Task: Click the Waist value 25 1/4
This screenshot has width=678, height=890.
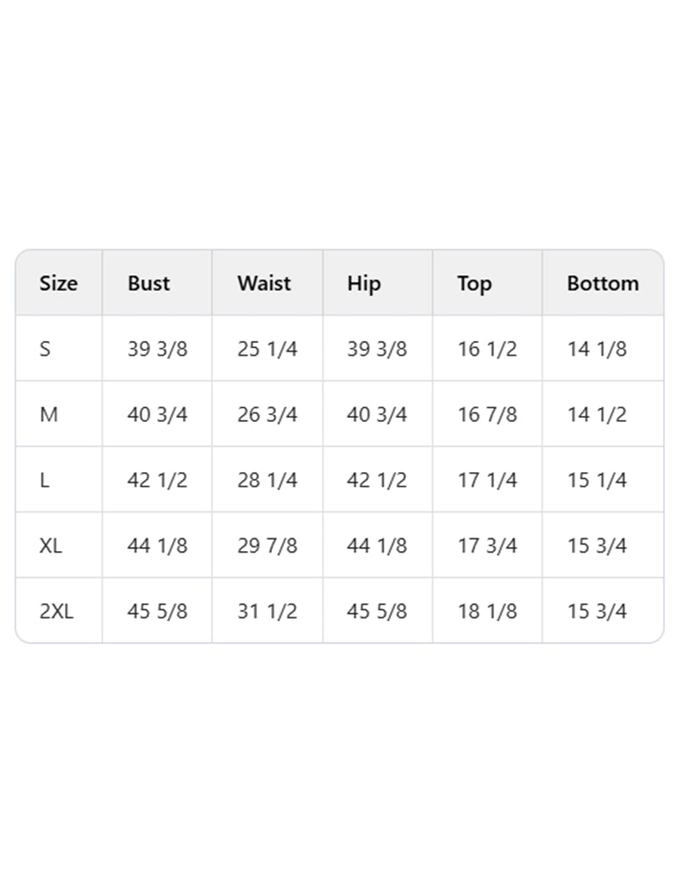Action: [x=267, y=348]
